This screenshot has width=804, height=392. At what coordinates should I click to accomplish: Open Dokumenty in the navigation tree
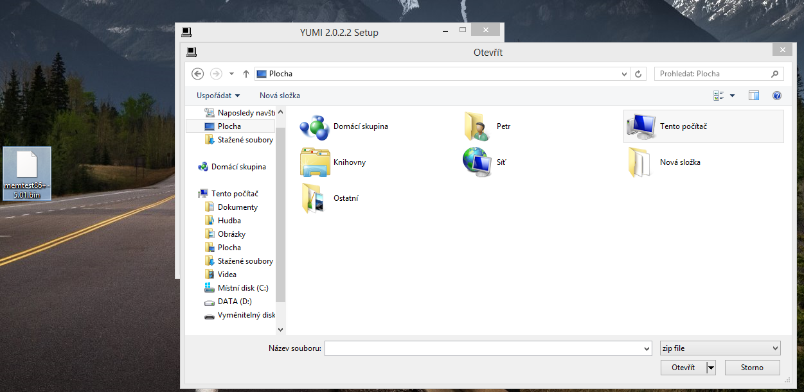[231, 207]
